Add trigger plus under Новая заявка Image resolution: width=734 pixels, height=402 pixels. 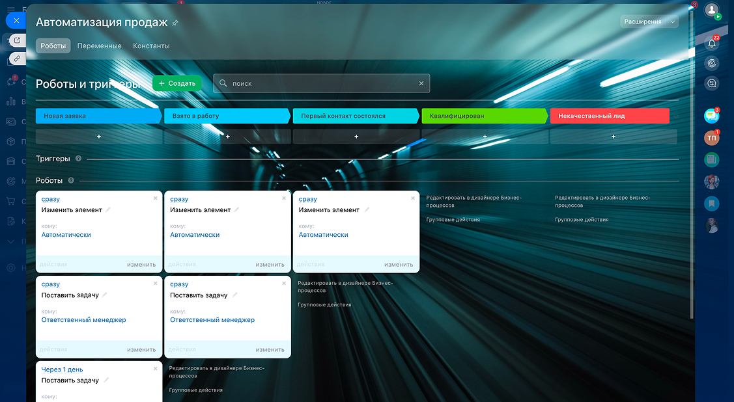99,137
